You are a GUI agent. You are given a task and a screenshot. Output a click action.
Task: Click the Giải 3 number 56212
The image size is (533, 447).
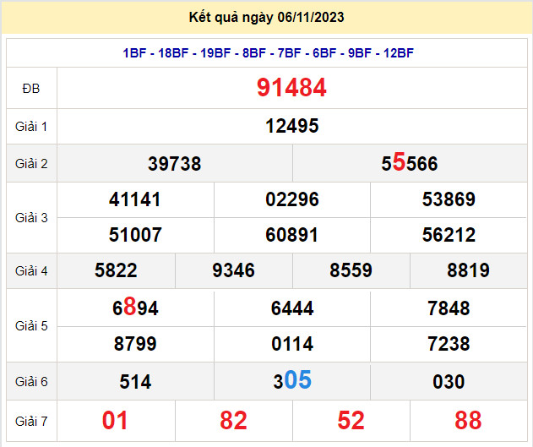pos(449,235)
